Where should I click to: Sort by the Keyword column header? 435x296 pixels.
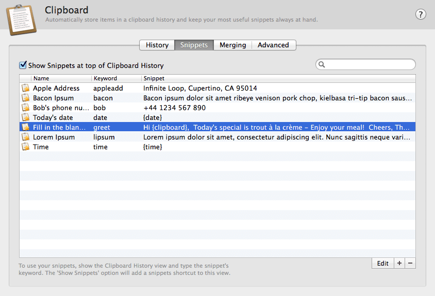(116, 78)
